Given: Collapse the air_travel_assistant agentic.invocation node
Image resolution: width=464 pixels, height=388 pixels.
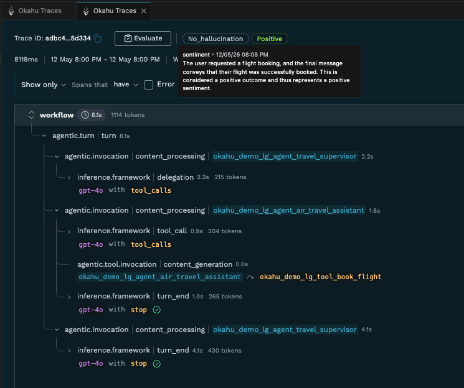Looking at the screenshot, I should [57, 210].
